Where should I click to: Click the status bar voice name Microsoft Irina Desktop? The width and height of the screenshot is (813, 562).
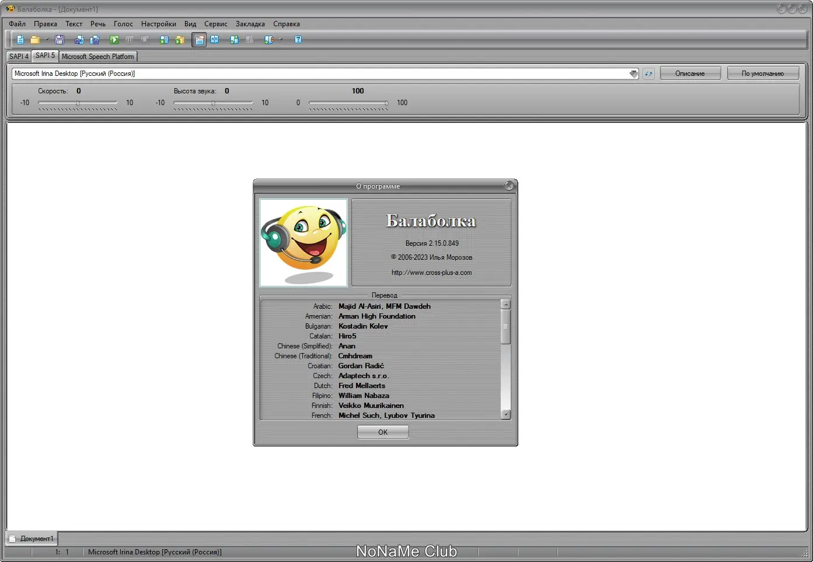click(155, 552)
